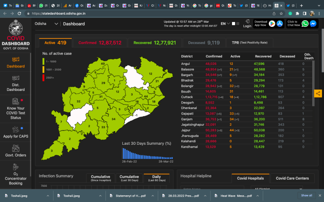Click the orange share icon
Viewport: 324px width, 202px height.
(318, 93)
